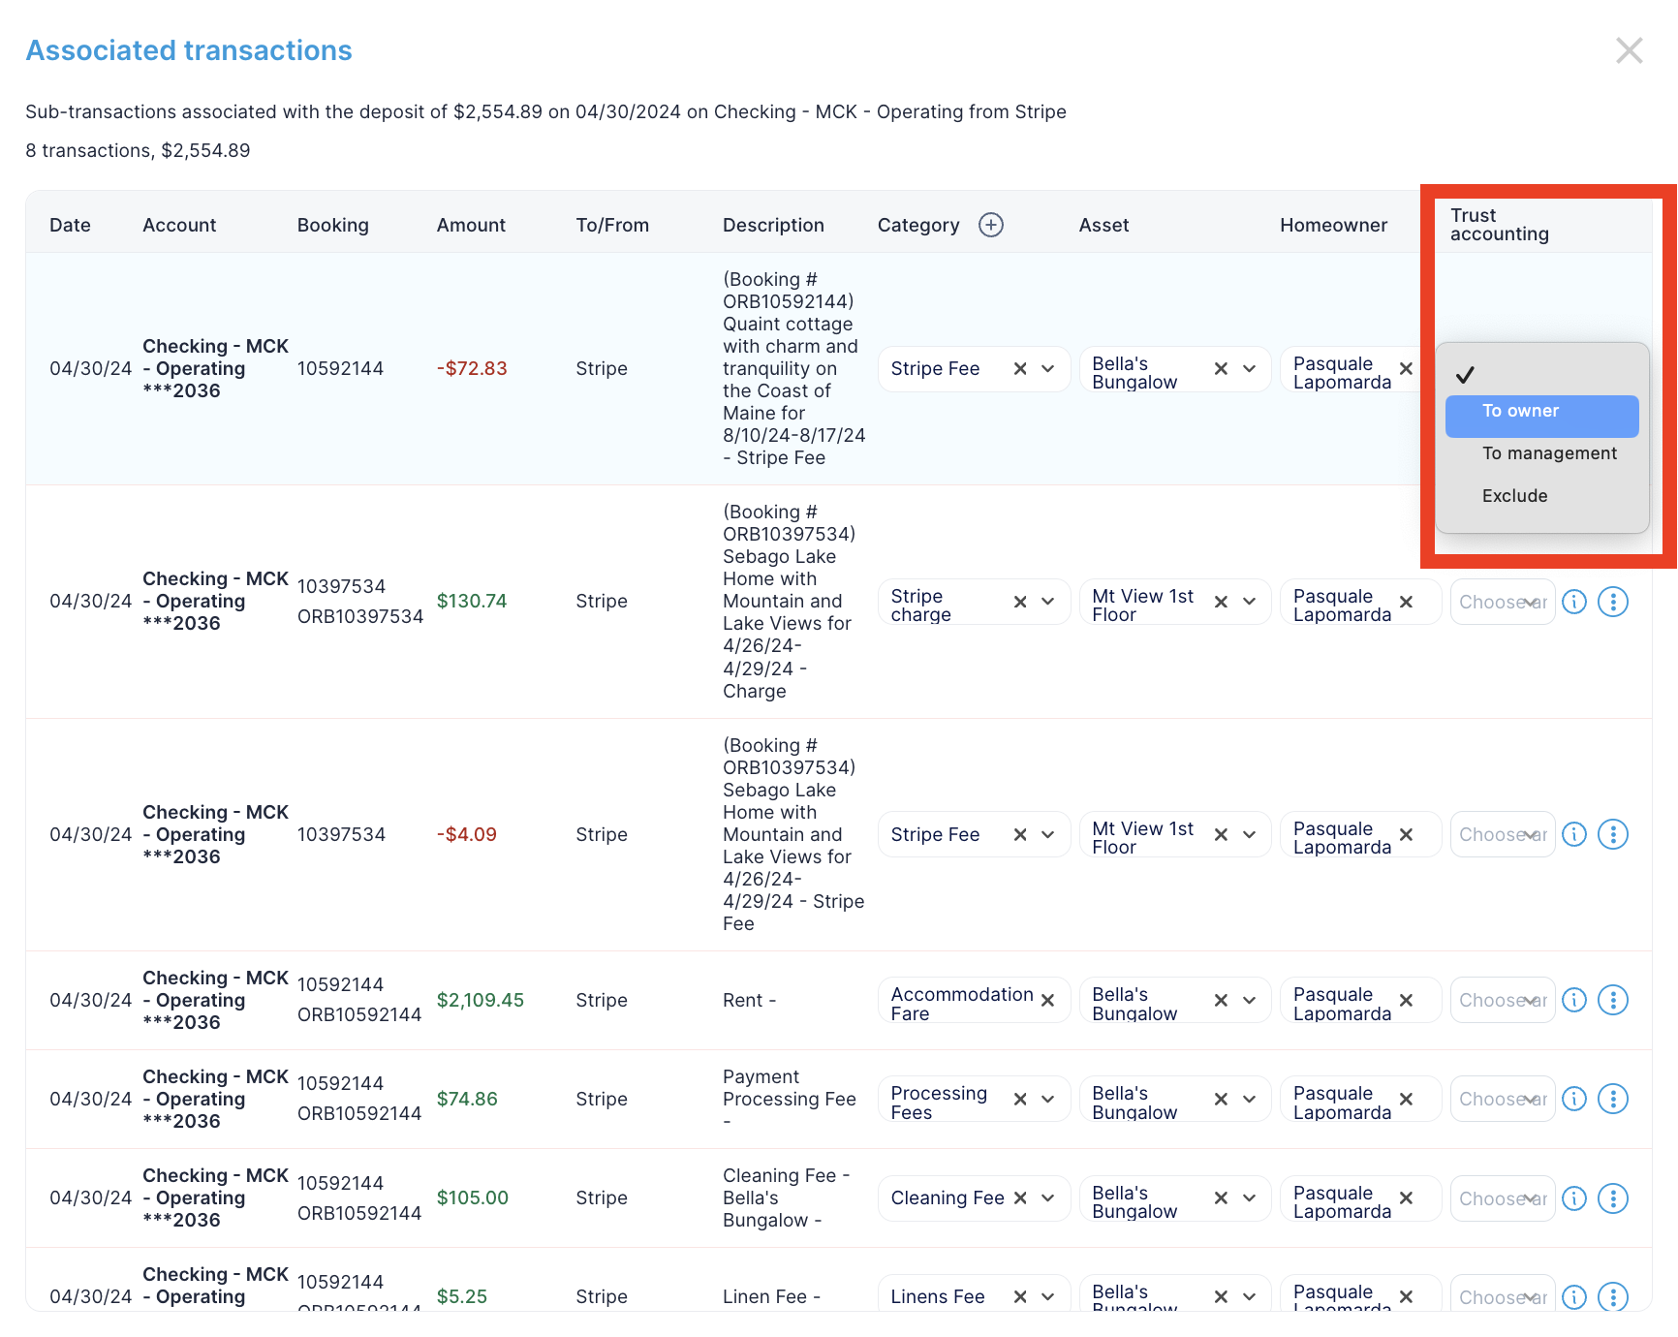Clear Stripe Fee category on -$4.09 row
The width and height of the screenshot is (1678, 1337).
click(x=1020, y=834)
